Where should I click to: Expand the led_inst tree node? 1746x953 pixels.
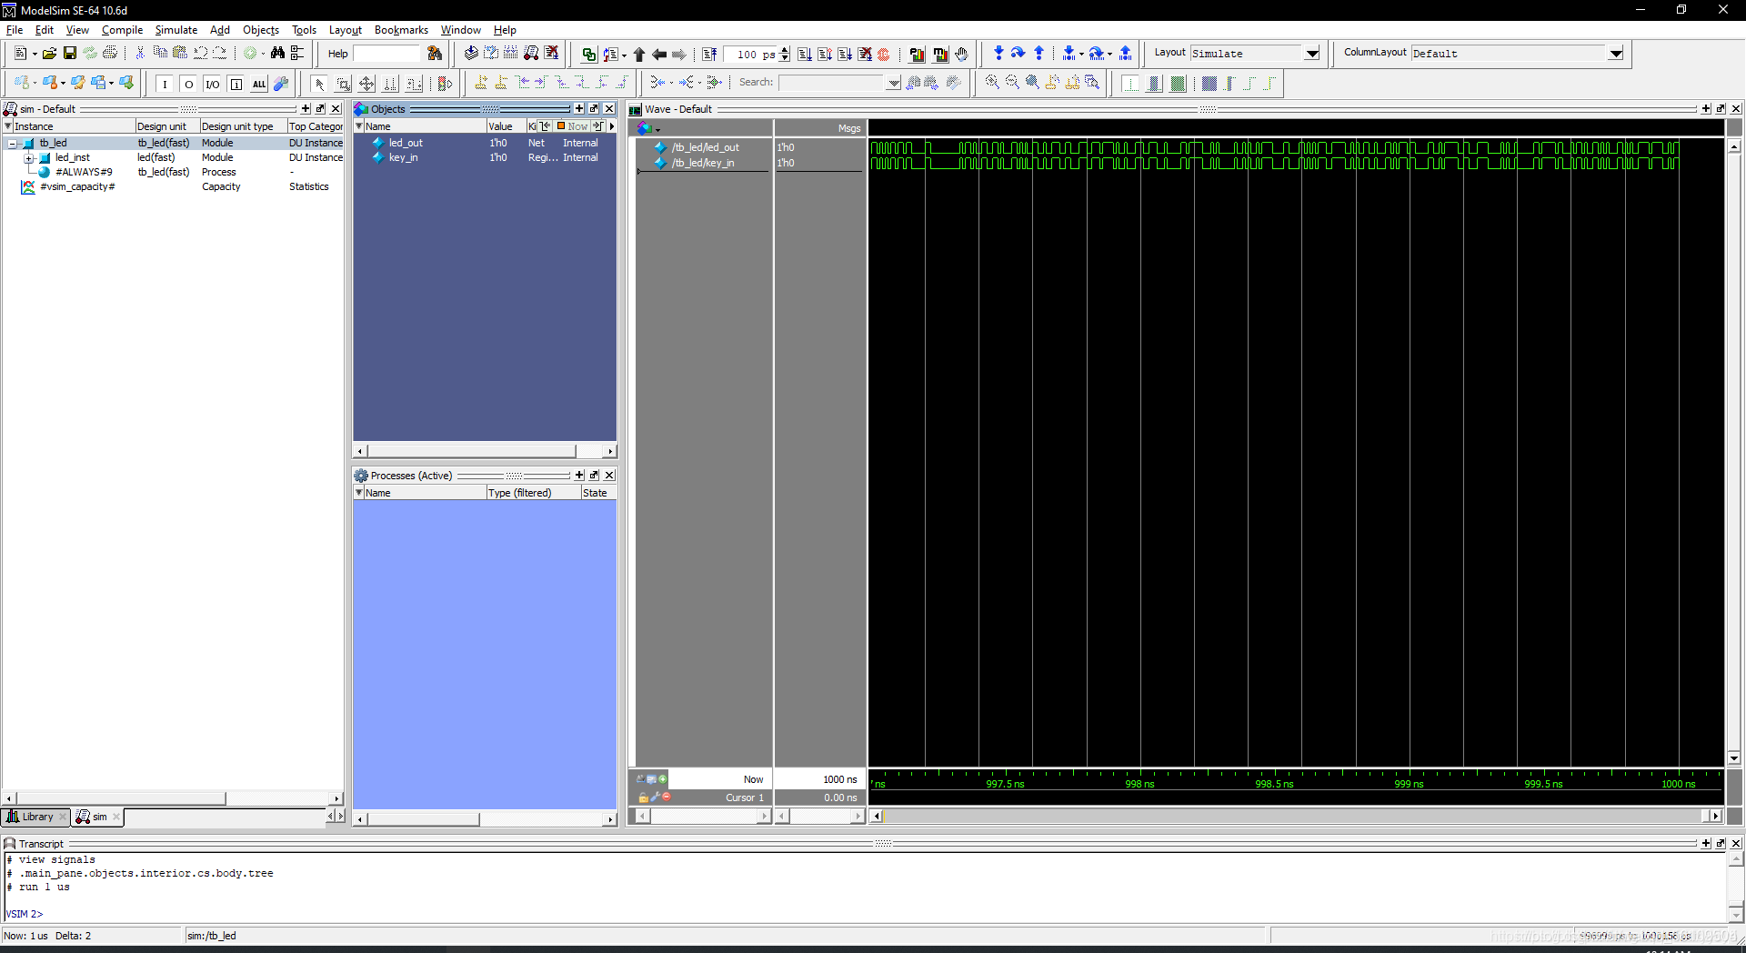28,158
